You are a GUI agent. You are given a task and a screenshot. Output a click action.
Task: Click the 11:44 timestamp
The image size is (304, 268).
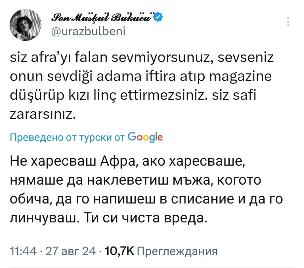coord(24,251)
